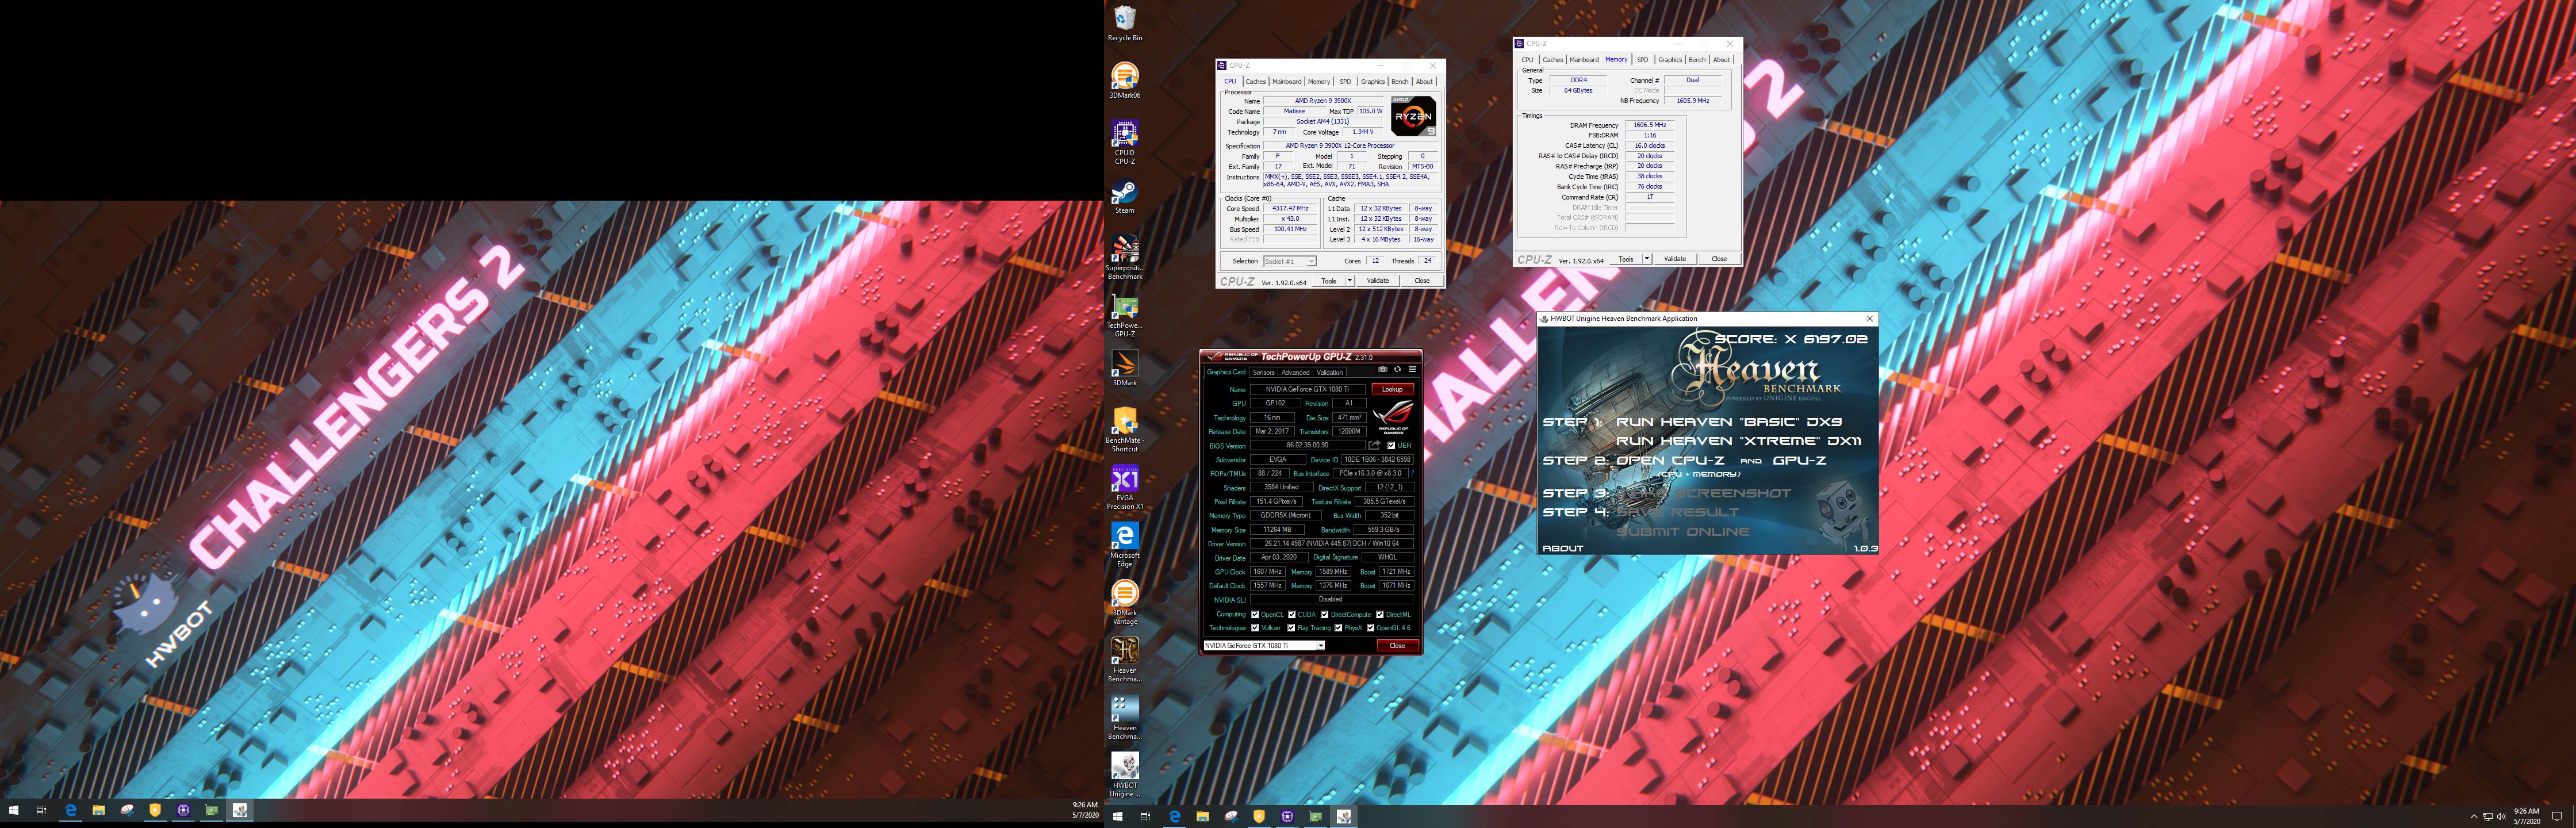The image size is (2576, 828).
Task: Launch the 3DMark desktop shortcut
Action: 1124,368
